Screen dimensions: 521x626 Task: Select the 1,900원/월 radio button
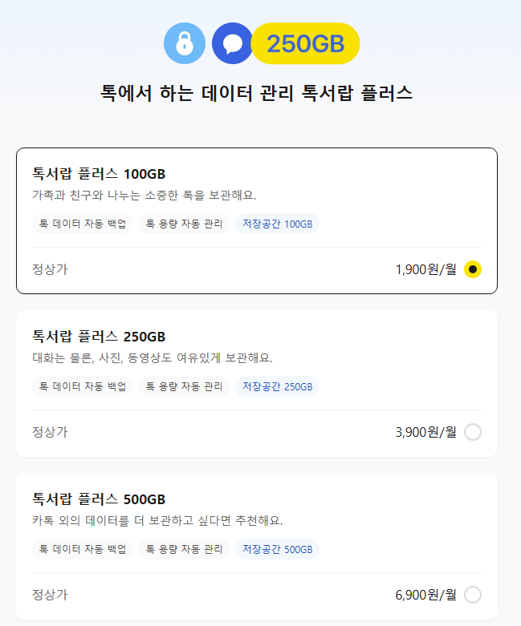473,269
